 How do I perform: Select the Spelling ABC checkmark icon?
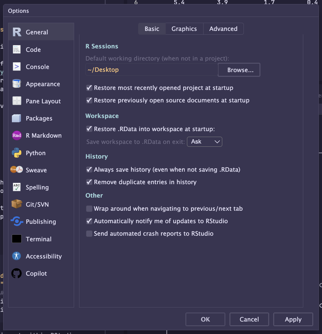click(x=17, y=187)
